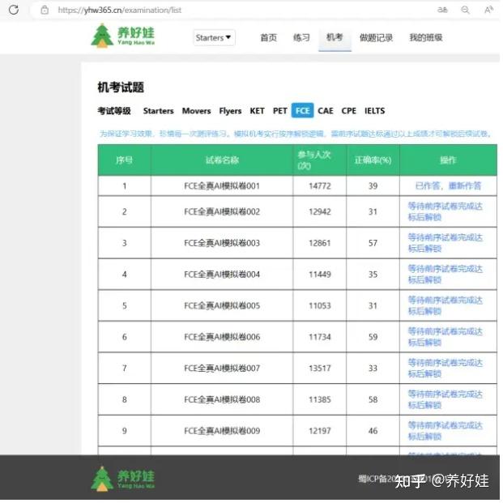Click the paper name FCE全真AI模拟卷006
Screen dimensions: 503x503
[222, 337]
